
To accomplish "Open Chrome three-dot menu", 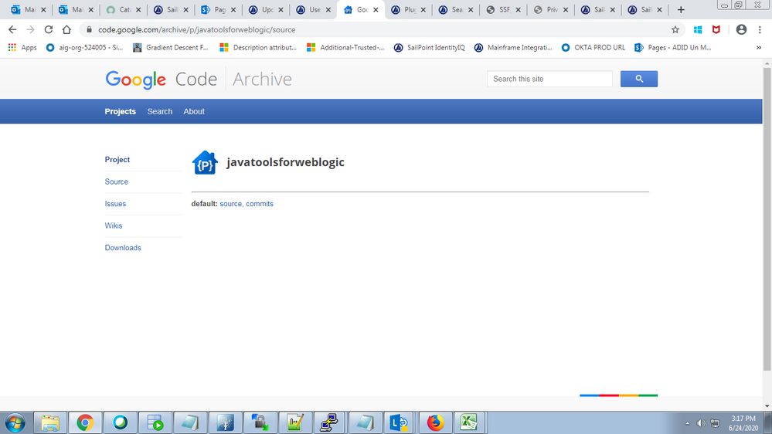I will (x=760, y=29).
